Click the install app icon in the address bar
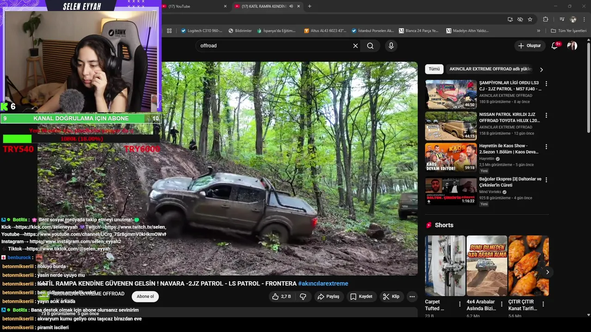 tap(510, 19)
